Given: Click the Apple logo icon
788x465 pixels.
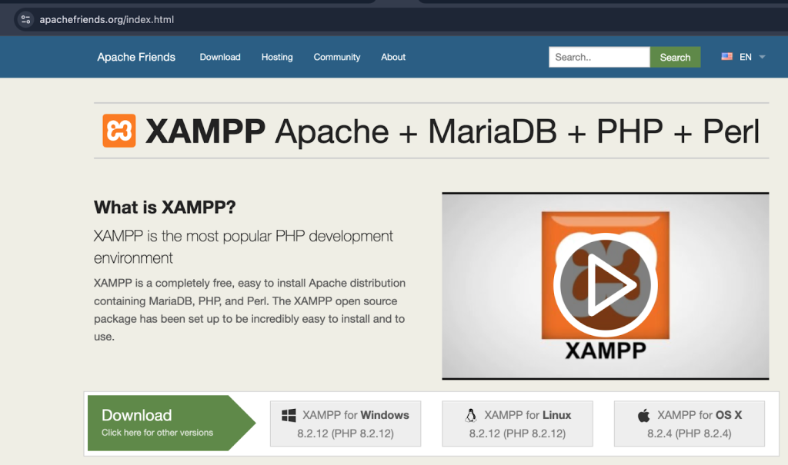Looking at the screenshot, I should click(644, 415).
